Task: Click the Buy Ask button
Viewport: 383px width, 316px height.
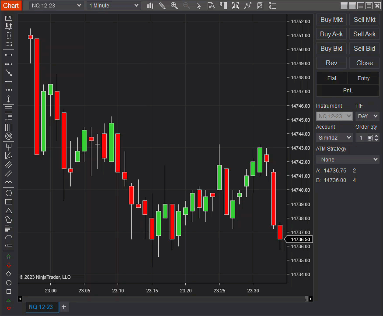Action: [x=331, y=34]
